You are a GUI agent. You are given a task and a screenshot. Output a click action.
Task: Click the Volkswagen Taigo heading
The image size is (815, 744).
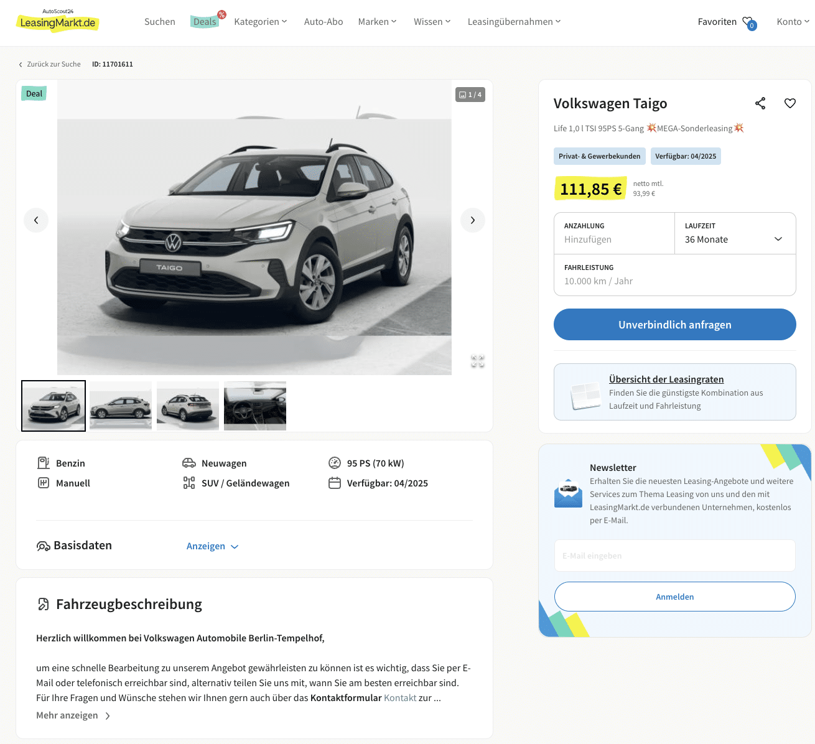point(610,103)
